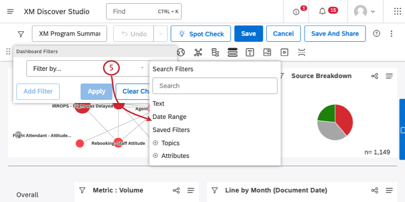This screenshot has width=405, height=202.
Task: Add a video widget from toolbar
Action: point(284,52)
